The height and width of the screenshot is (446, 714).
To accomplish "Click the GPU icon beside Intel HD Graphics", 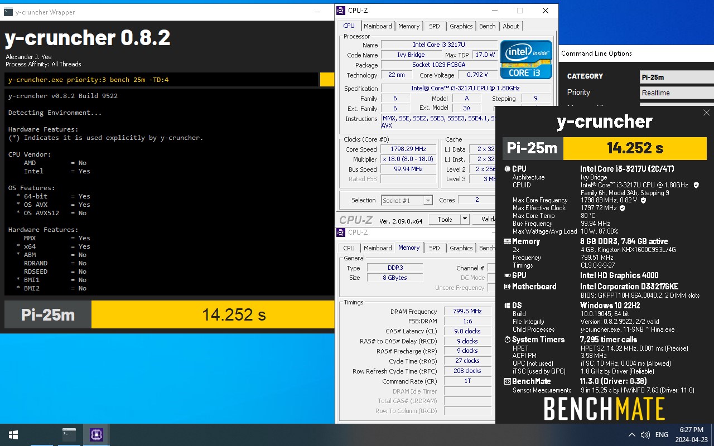I will [507, 275].
